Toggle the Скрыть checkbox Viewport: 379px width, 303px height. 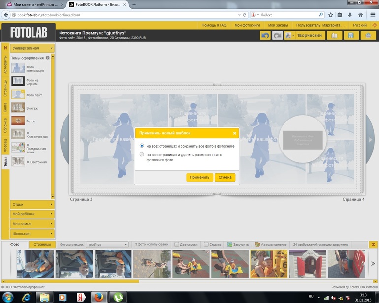[206, 244]
